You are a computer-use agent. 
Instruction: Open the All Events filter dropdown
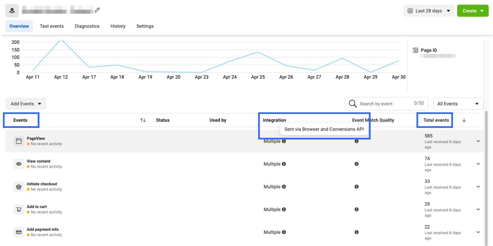pos(458,104)
